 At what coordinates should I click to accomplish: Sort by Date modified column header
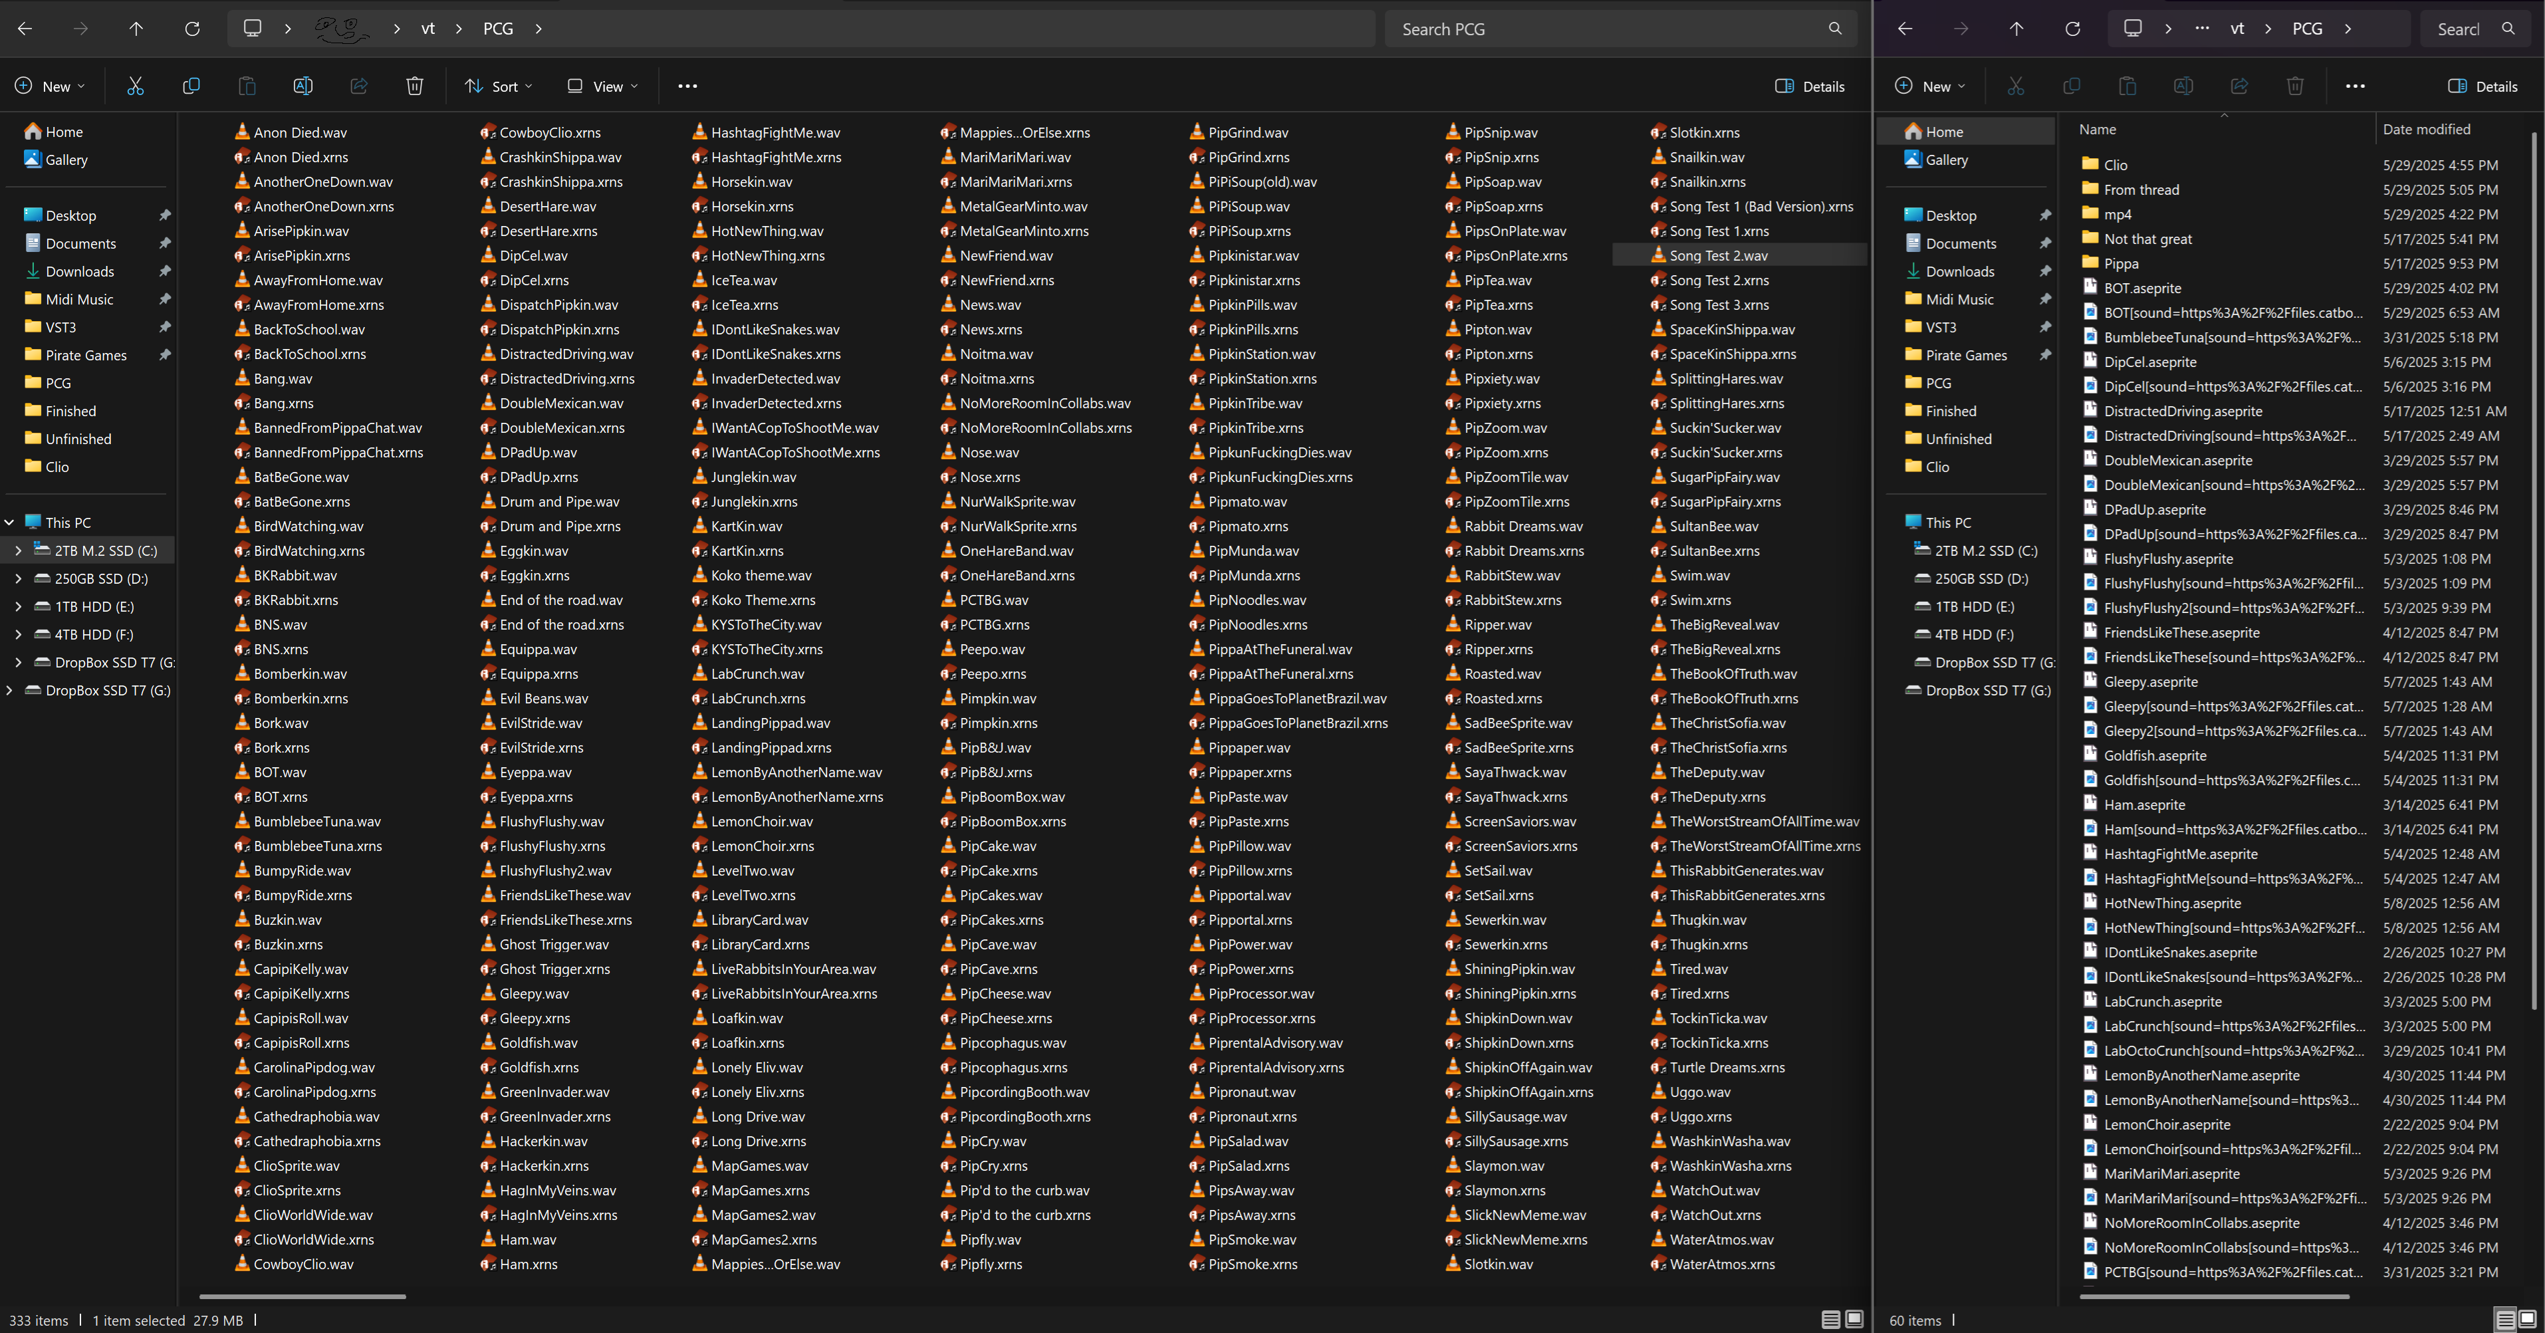coord(2425,130)
